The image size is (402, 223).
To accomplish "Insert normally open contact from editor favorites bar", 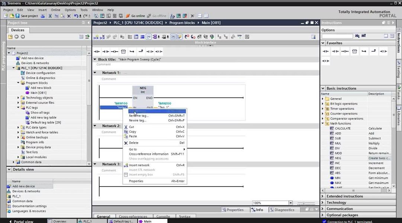I will point(97,52).
